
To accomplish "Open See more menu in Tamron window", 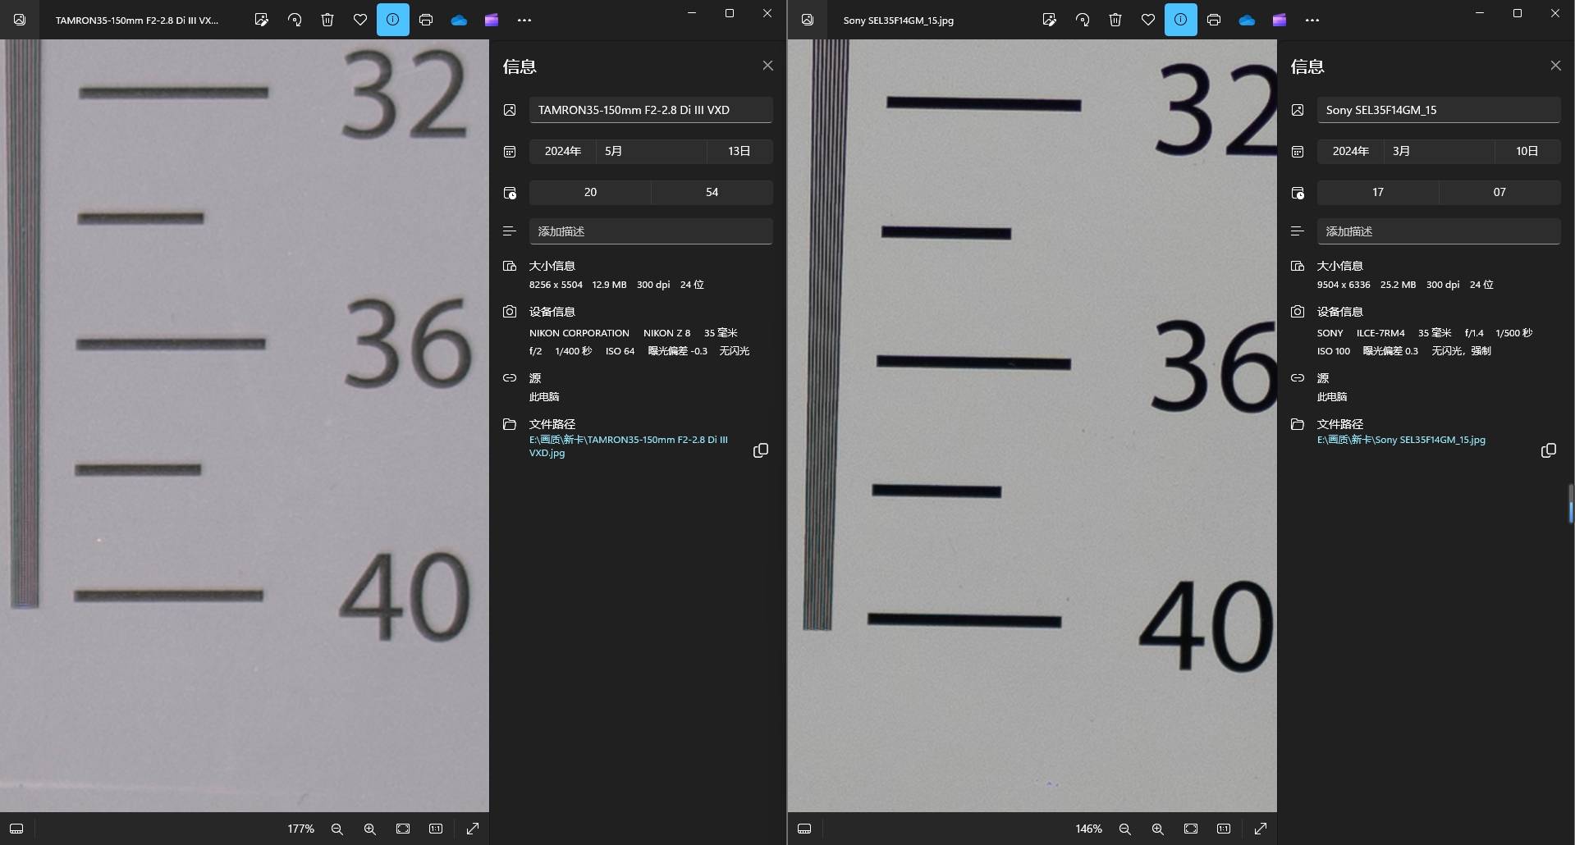I will tap(524, 20).
